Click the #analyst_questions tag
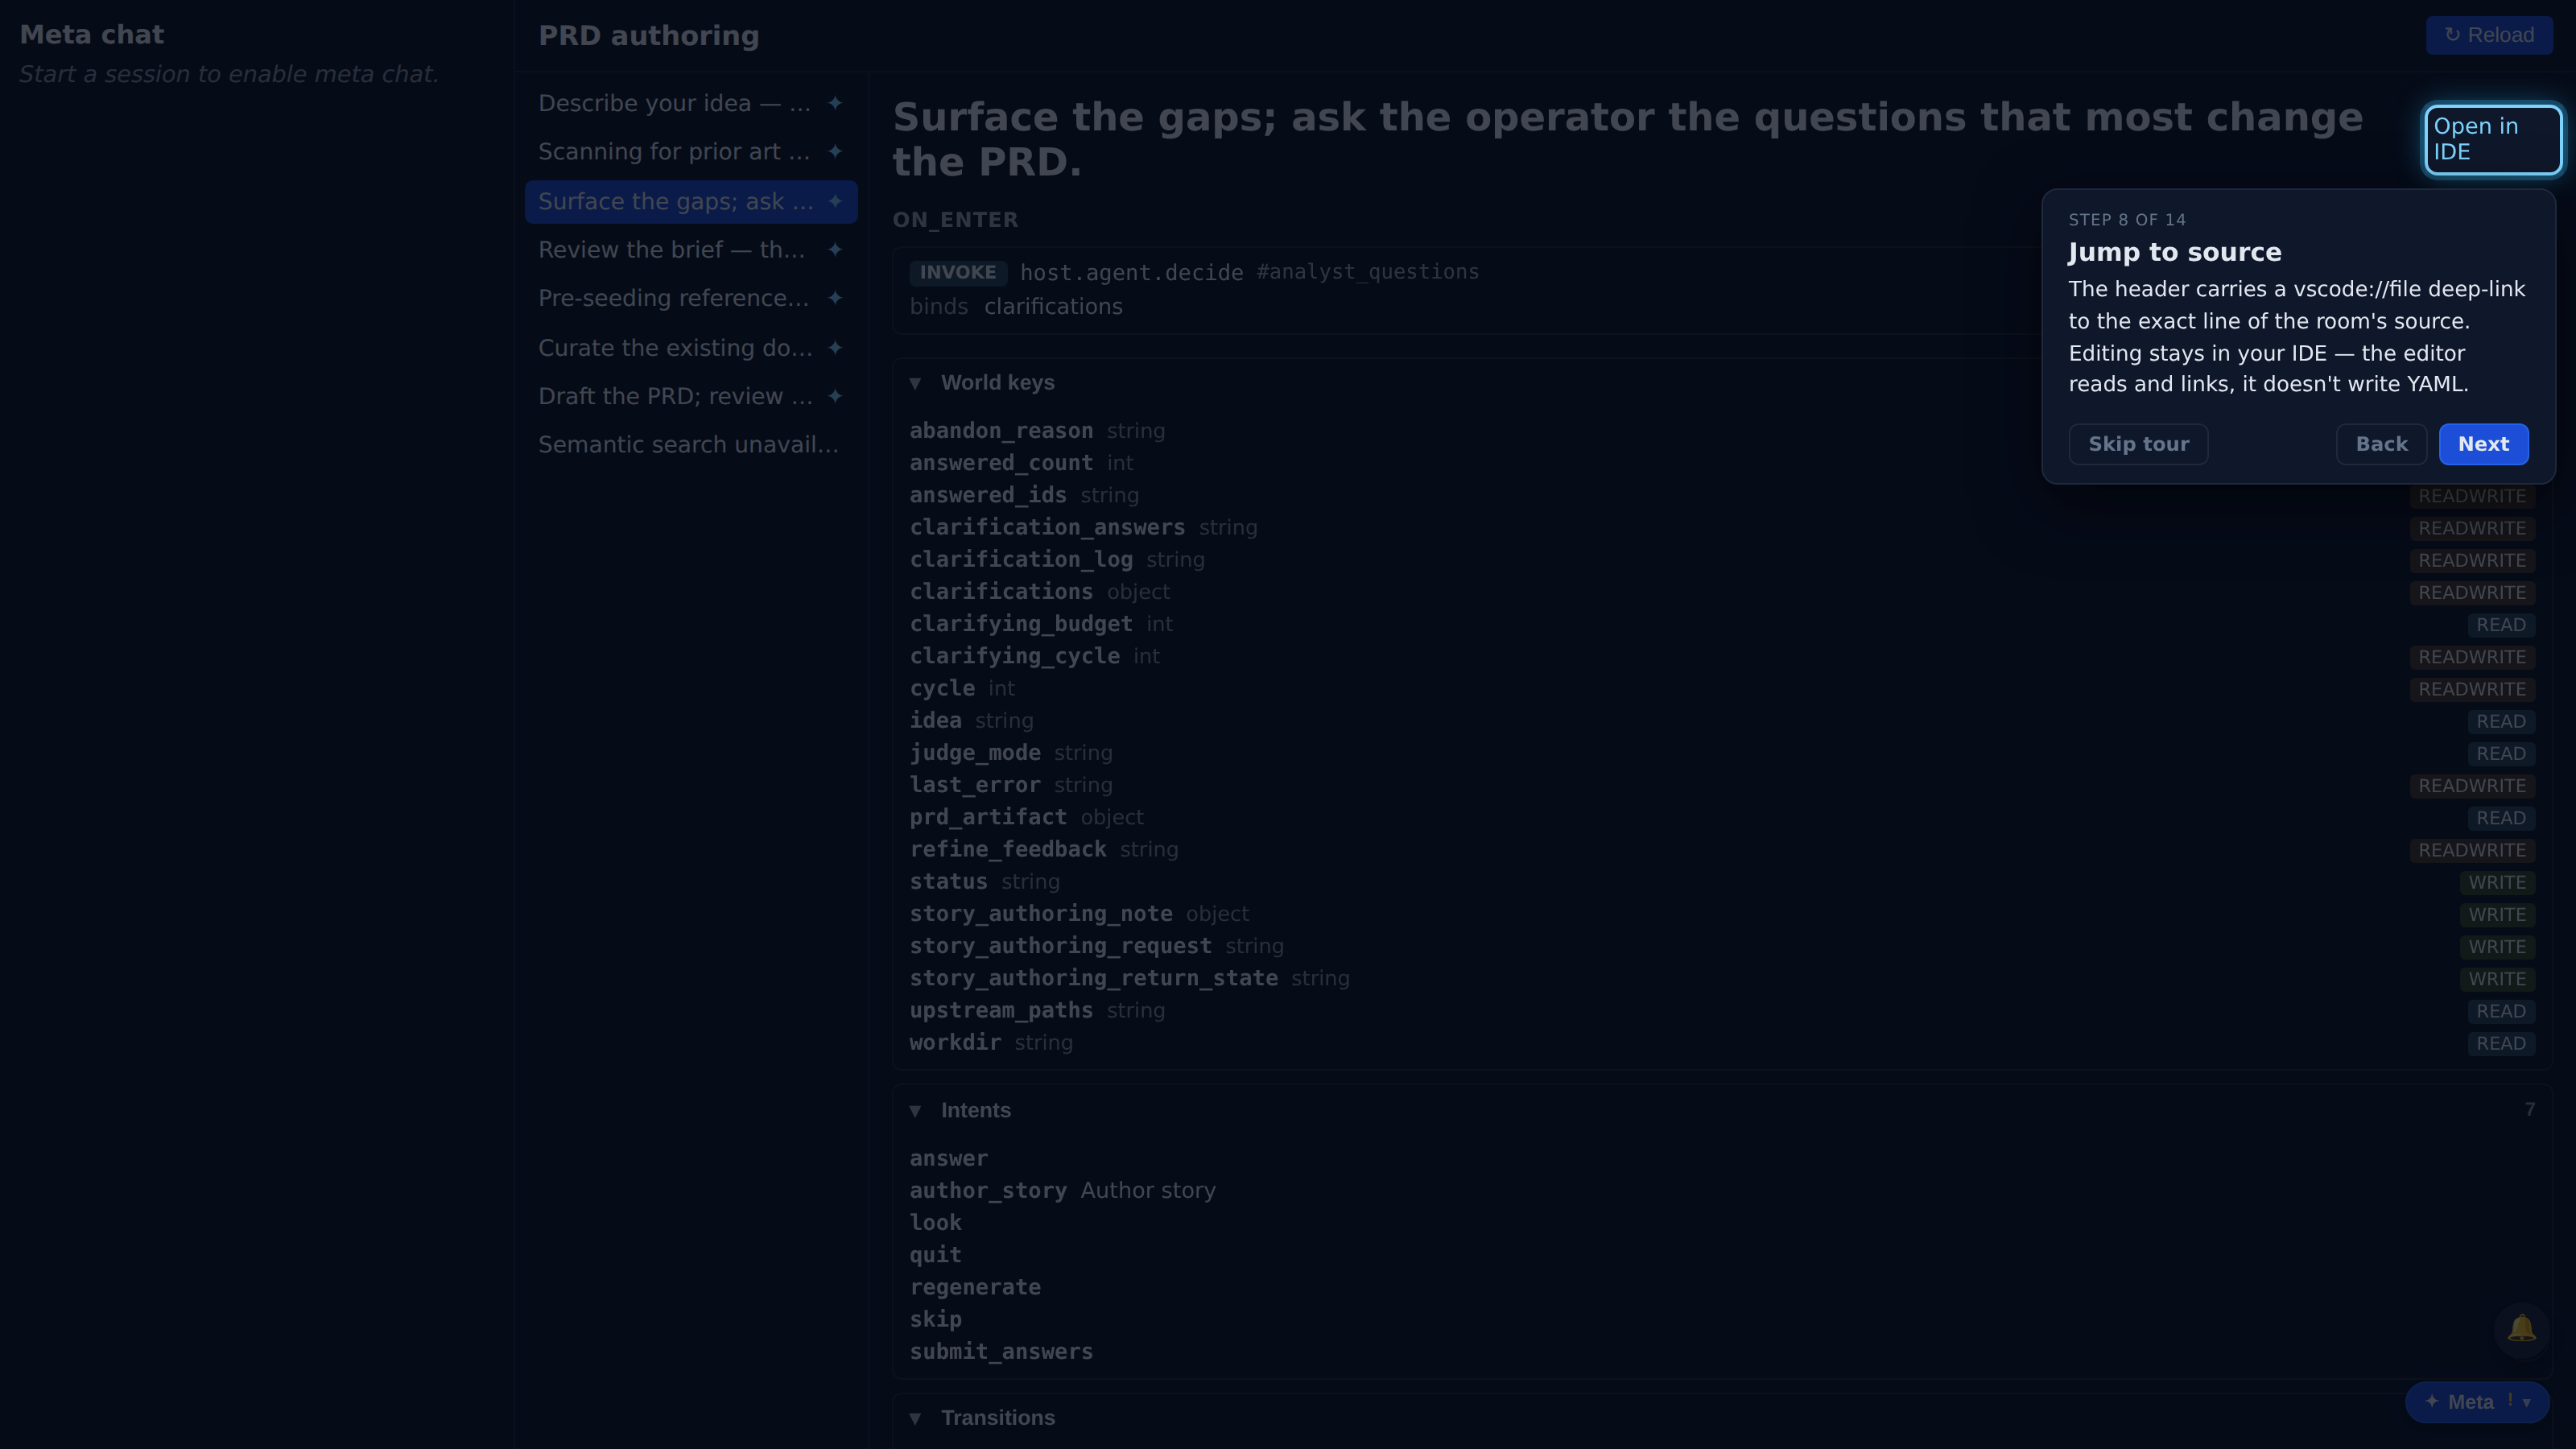This screenshot has width=2576, height=1449. (x=1367, y=272)
